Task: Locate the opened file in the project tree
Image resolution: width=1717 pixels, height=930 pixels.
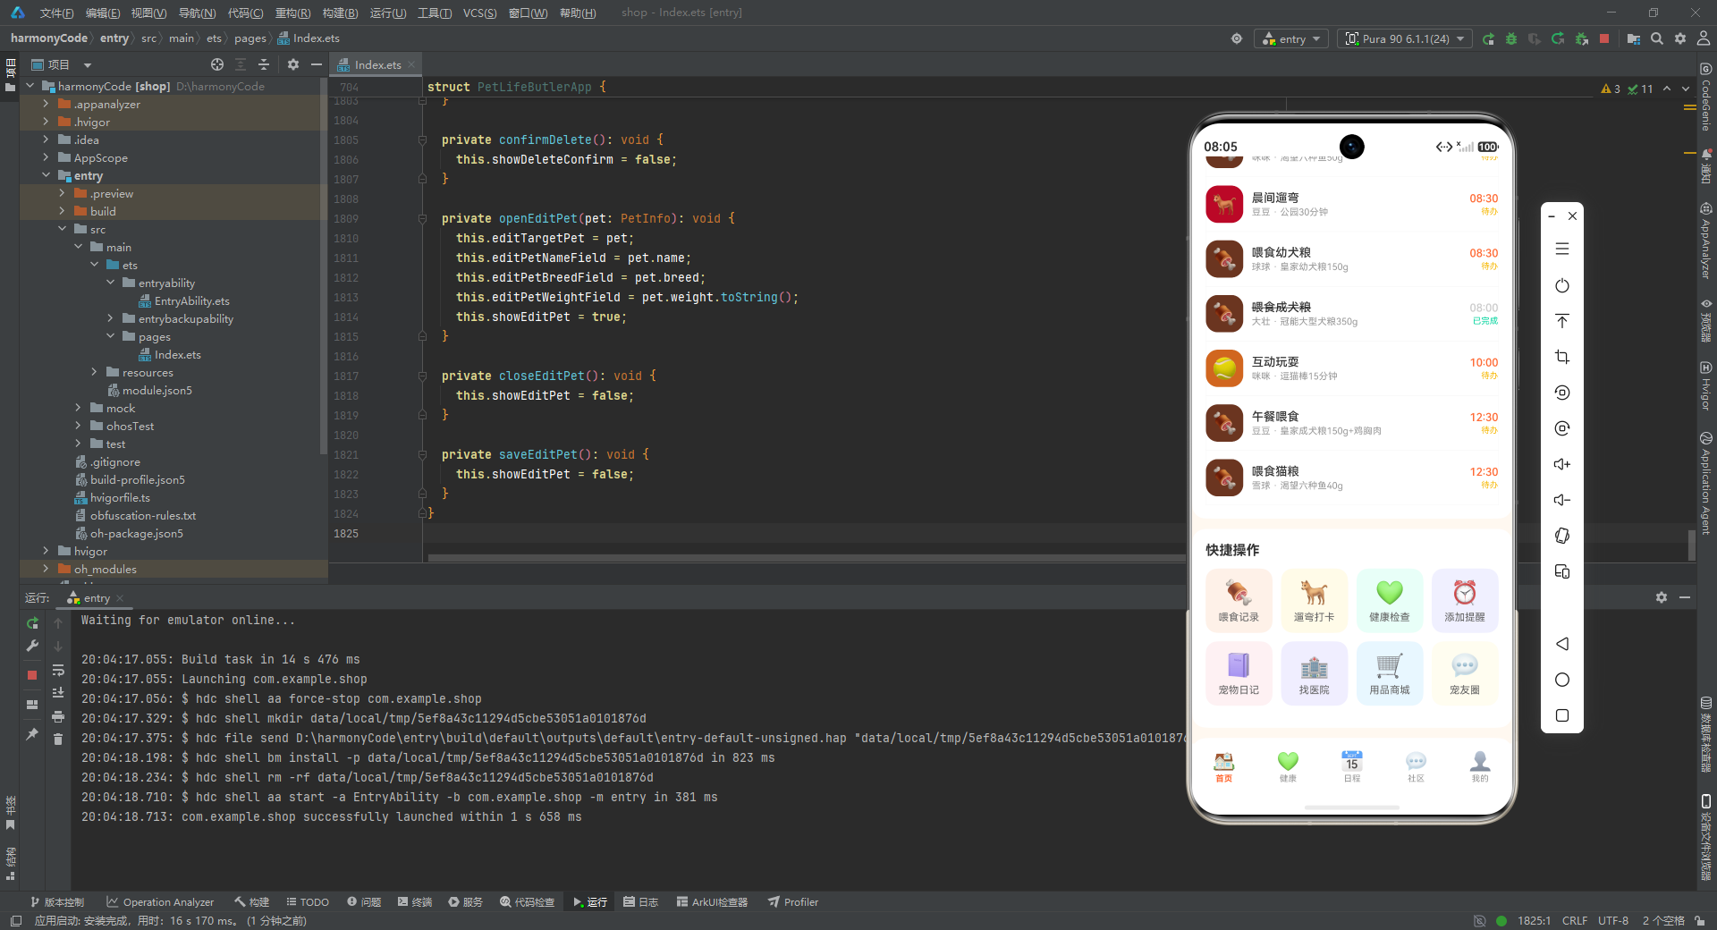Action: pyautogui.click(x=217, y=64)
